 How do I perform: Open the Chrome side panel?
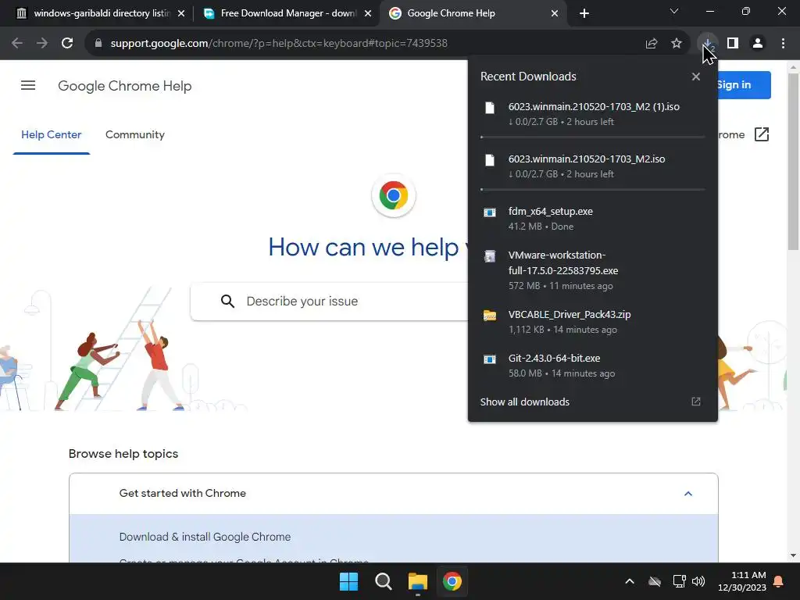(x=733, y=44)
